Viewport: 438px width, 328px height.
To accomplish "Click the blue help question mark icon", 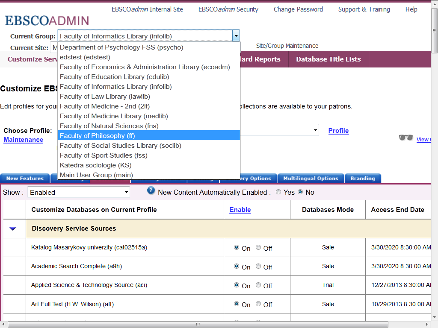I will coord(151,191).
